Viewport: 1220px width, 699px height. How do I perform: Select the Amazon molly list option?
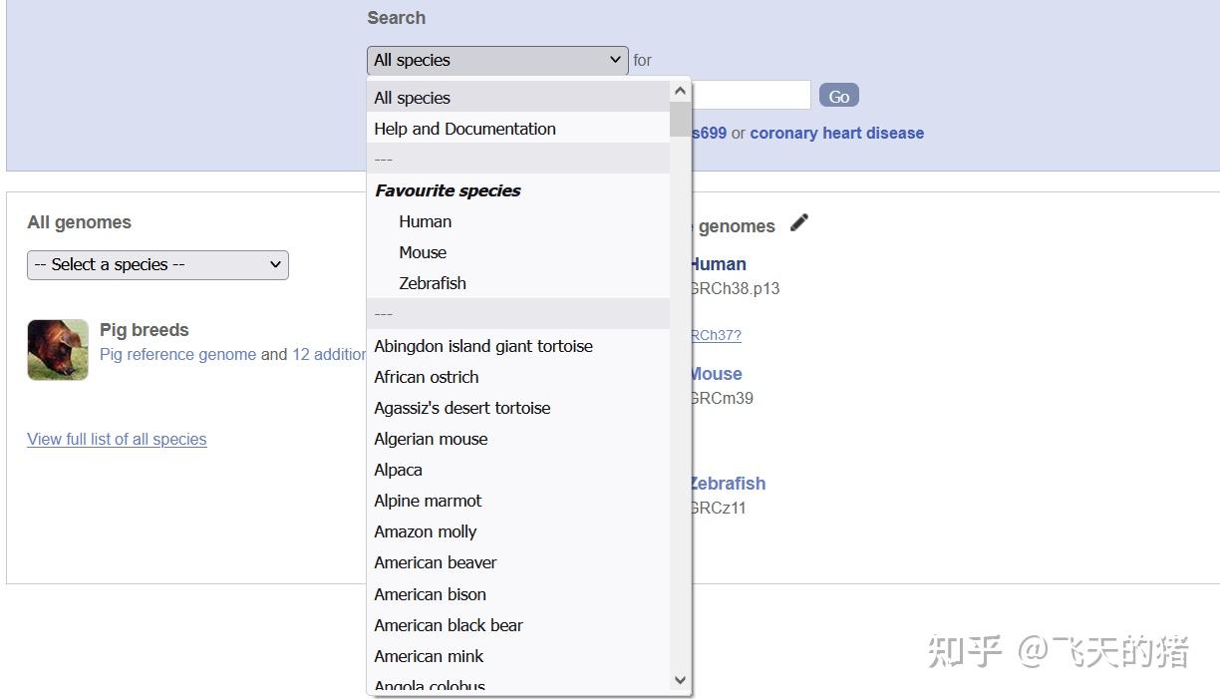coord(426,531)
